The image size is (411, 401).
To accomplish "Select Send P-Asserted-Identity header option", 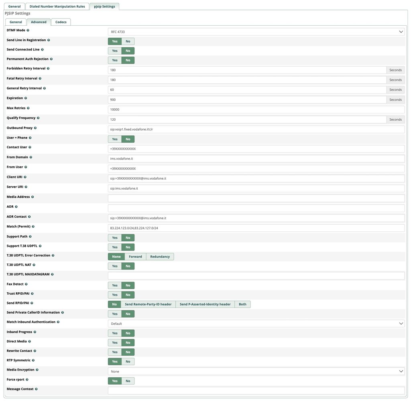I will coord(205,304).
